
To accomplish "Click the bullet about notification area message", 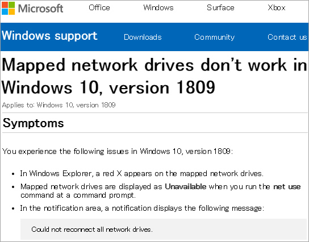I will (142, 208).
